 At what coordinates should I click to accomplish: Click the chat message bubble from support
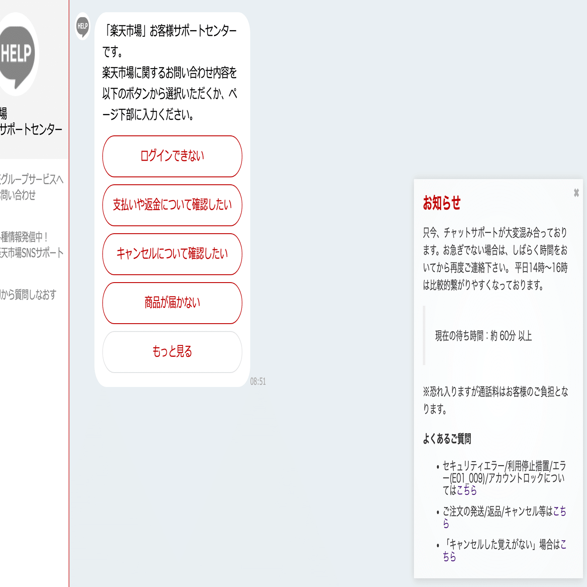tap(170, 72)
